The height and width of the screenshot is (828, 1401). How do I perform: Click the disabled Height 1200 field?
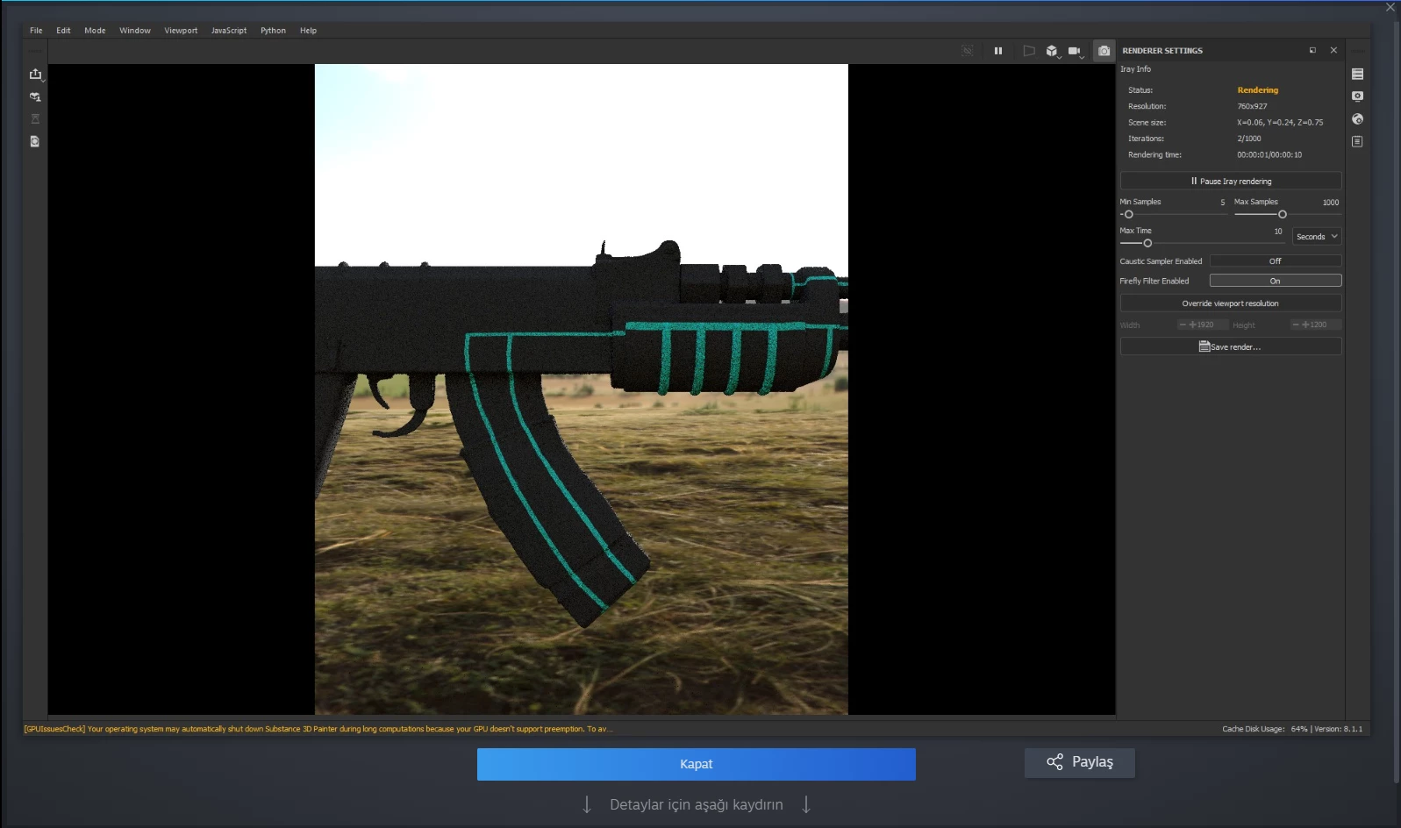[1316, 325]
